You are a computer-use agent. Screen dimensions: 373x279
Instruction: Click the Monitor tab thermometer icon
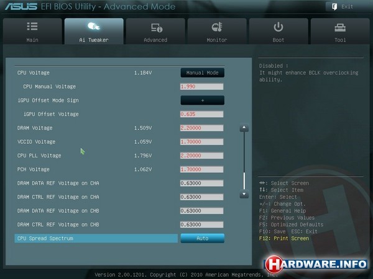click(217, 27)
